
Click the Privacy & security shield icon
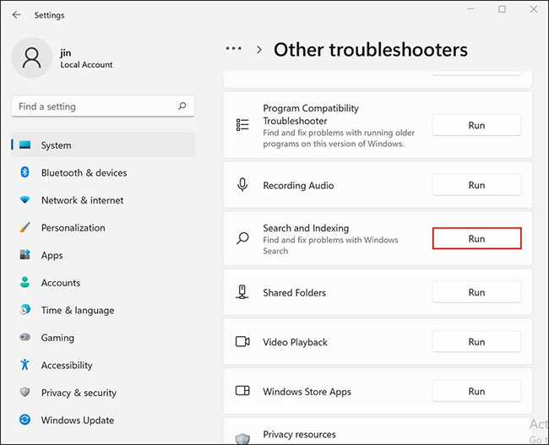click(x=24, y=392)
